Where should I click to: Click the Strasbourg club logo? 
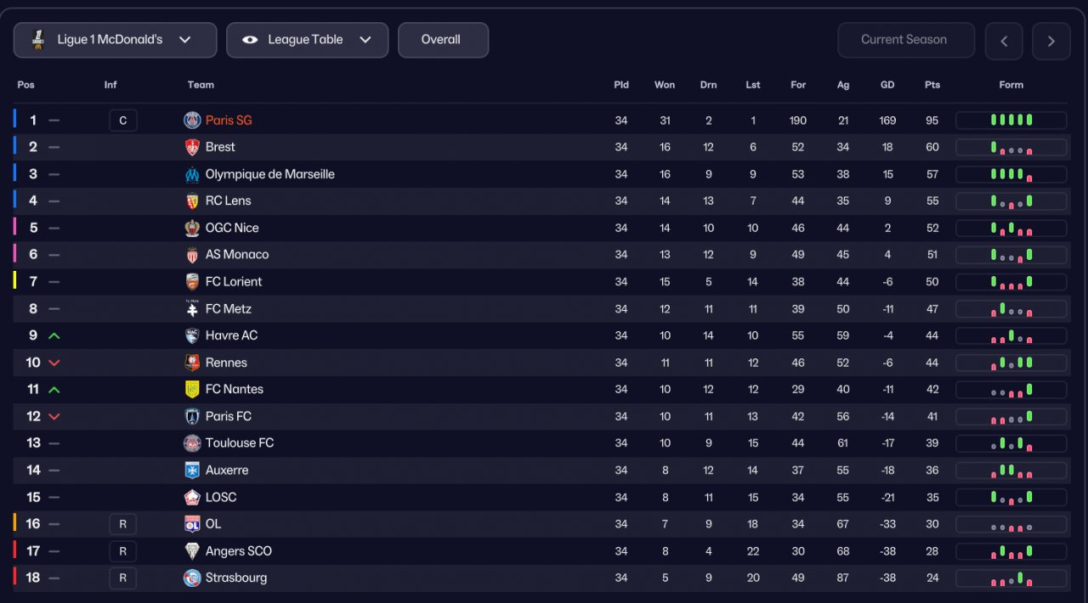[x=192, y=578]
